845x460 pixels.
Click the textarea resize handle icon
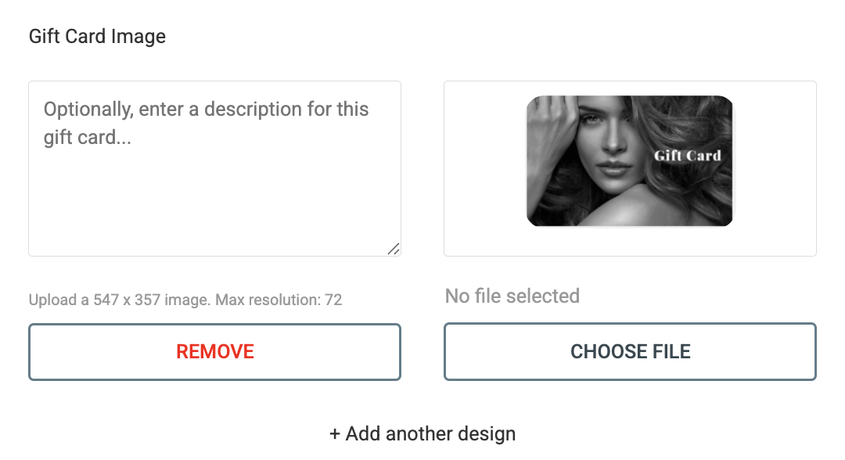click(x=394, y=249)
